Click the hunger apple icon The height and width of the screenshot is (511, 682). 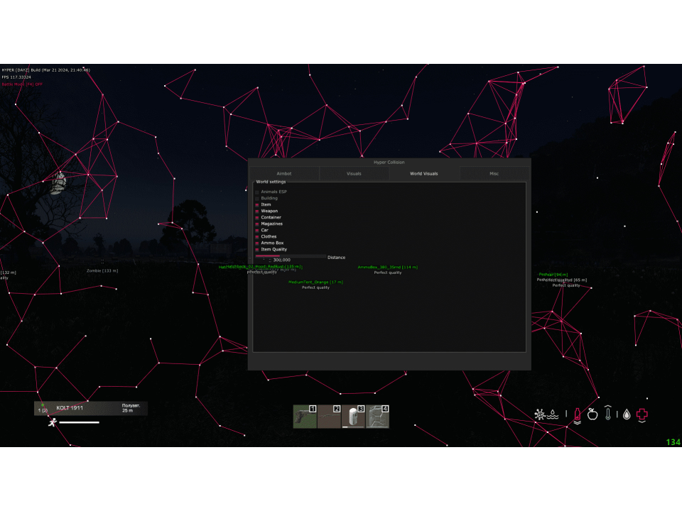[x=592, y=414]
